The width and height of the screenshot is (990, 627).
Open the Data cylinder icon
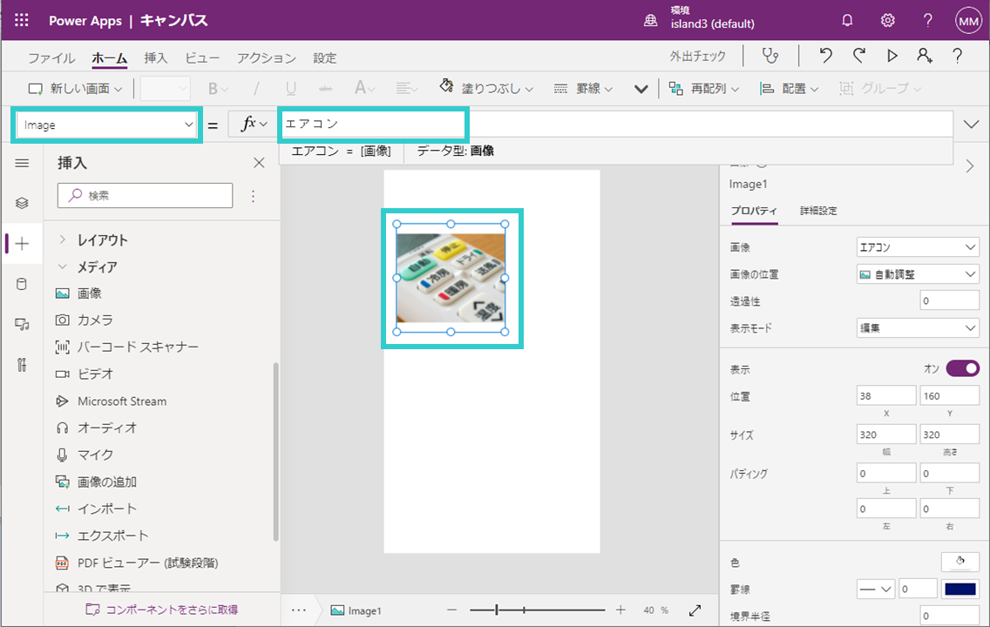[x=22, y=284]
